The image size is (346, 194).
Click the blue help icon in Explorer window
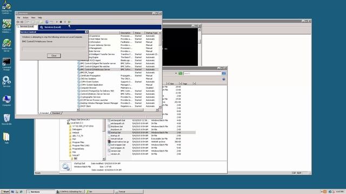(224, 79)
